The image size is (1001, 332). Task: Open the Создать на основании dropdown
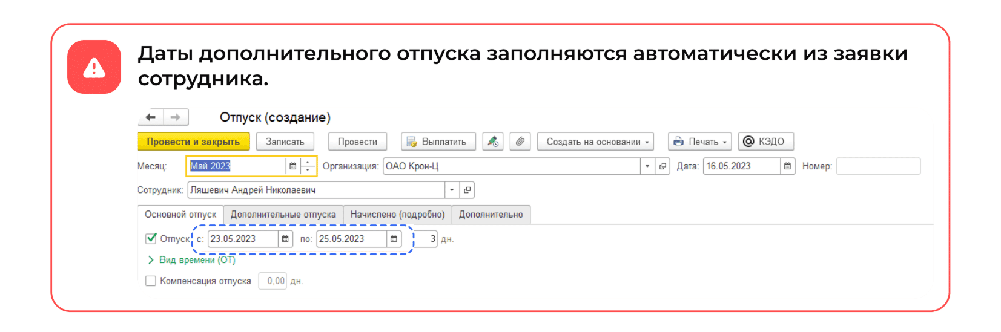[595, 142]
